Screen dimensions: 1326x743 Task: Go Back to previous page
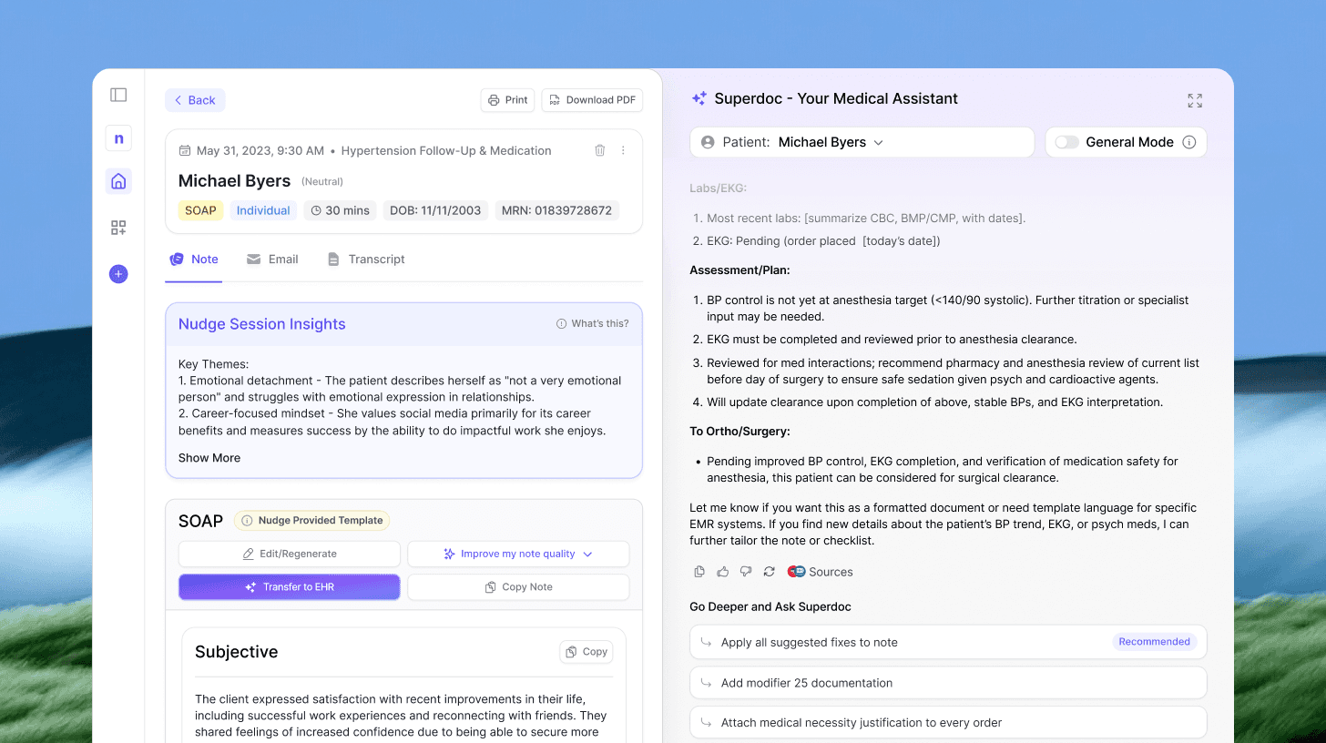click(195, 100)
